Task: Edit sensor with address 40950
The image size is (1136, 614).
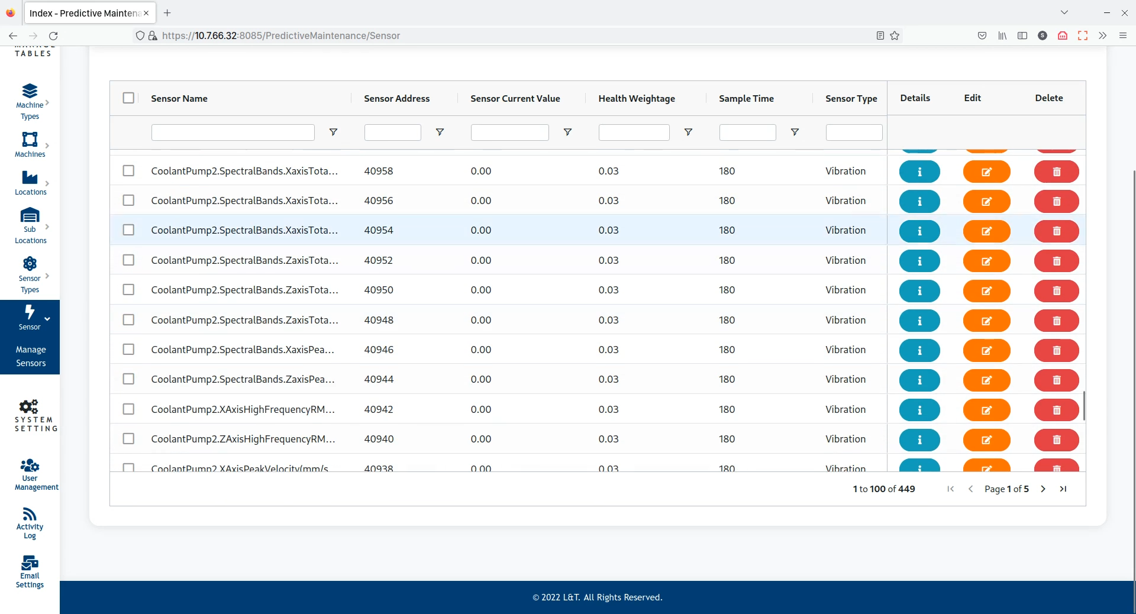Action: click(x=986, y=291)
